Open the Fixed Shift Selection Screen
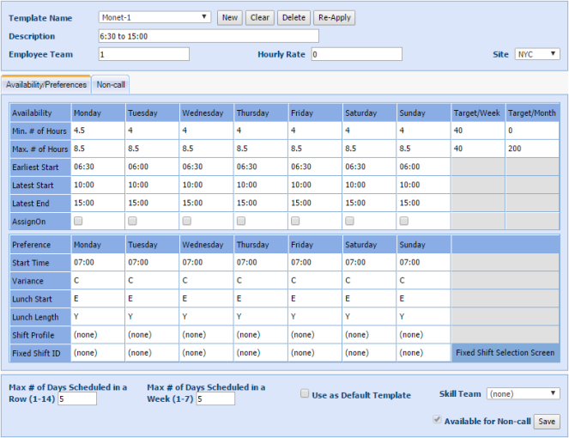This screenshot has width=569, height=438. (505, 352)
